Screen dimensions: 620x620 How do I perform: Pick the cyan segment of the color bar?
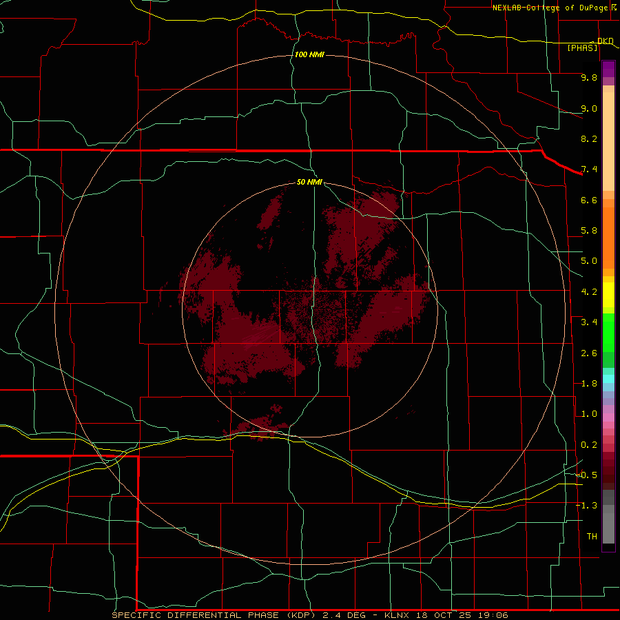[x=608, y=379]
